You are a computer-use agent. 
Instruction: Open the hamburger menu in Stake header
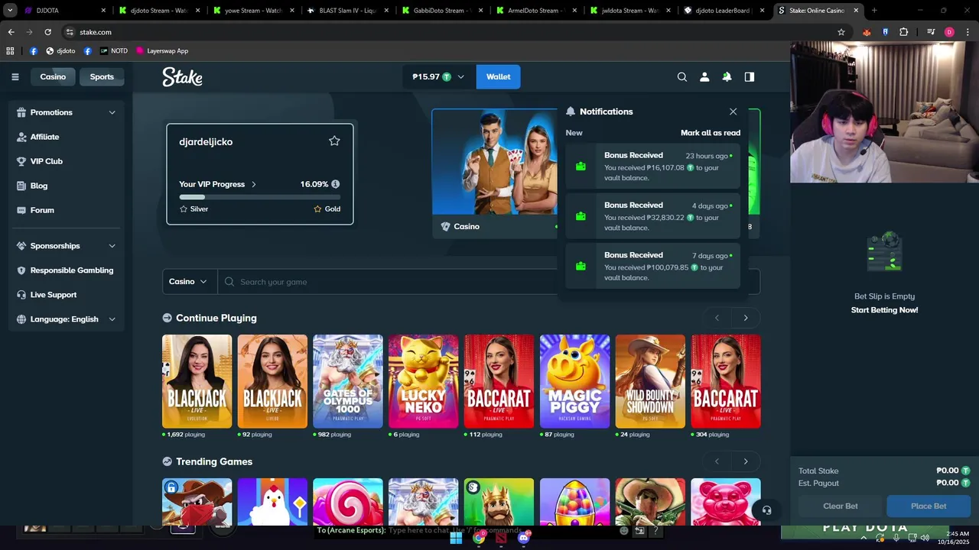click(x=15, y=76)
